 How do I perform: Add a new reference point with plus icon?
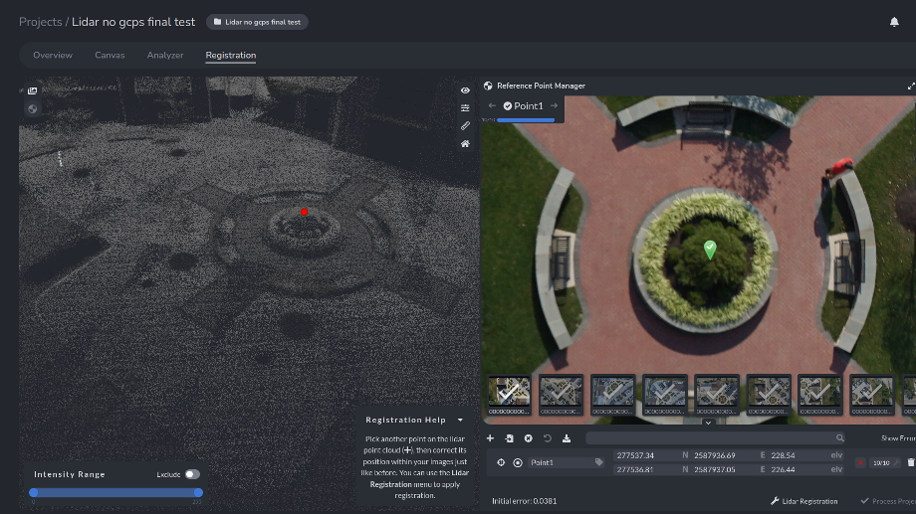click(490, 438)
